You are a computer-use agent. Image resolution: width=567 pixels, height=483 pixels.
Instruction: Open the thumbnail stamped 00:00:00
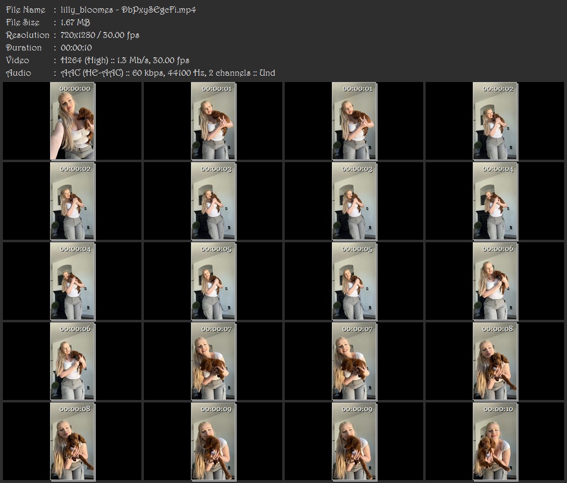[x=72, y=121]
